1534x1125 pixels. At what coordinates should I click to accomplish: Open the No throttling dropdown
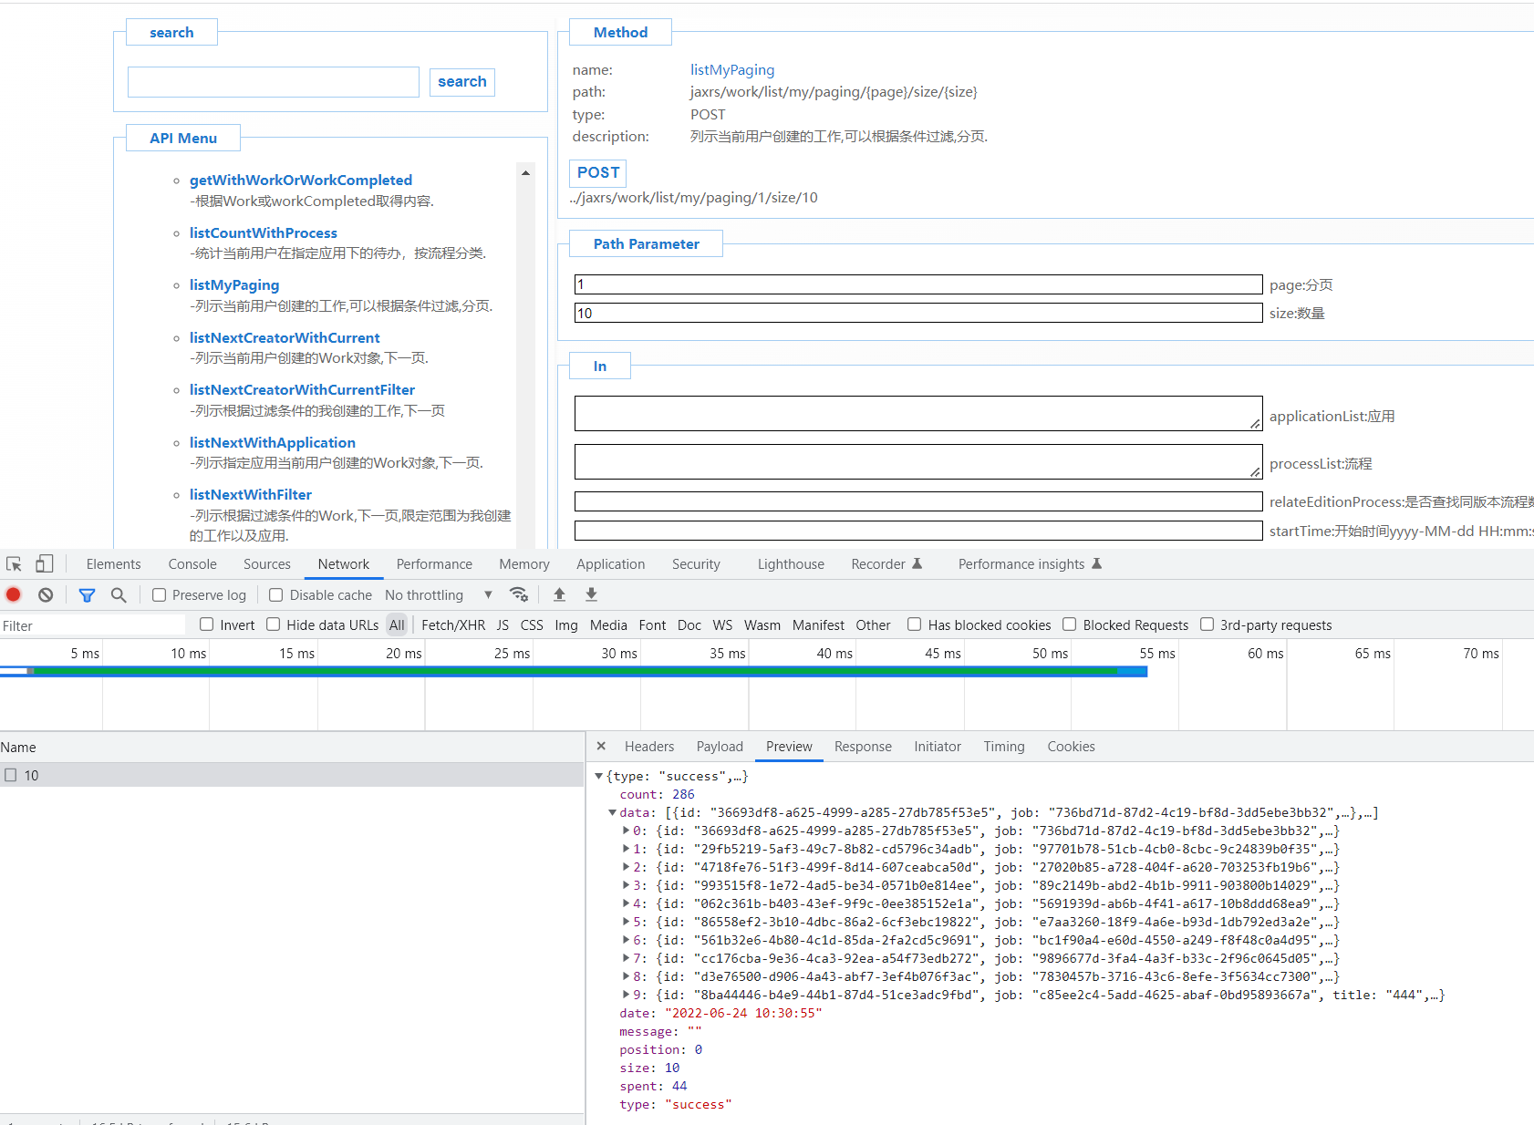pyautogui.click(x=438, y=595)
